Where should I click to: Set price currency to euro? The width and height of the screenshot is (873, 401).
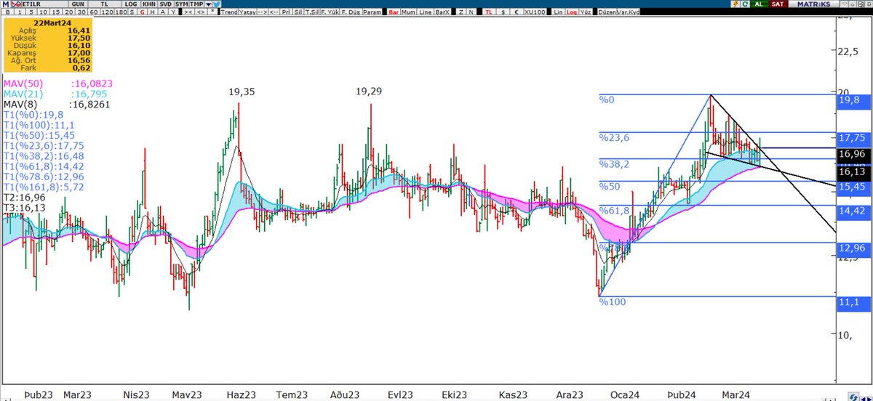516,12
